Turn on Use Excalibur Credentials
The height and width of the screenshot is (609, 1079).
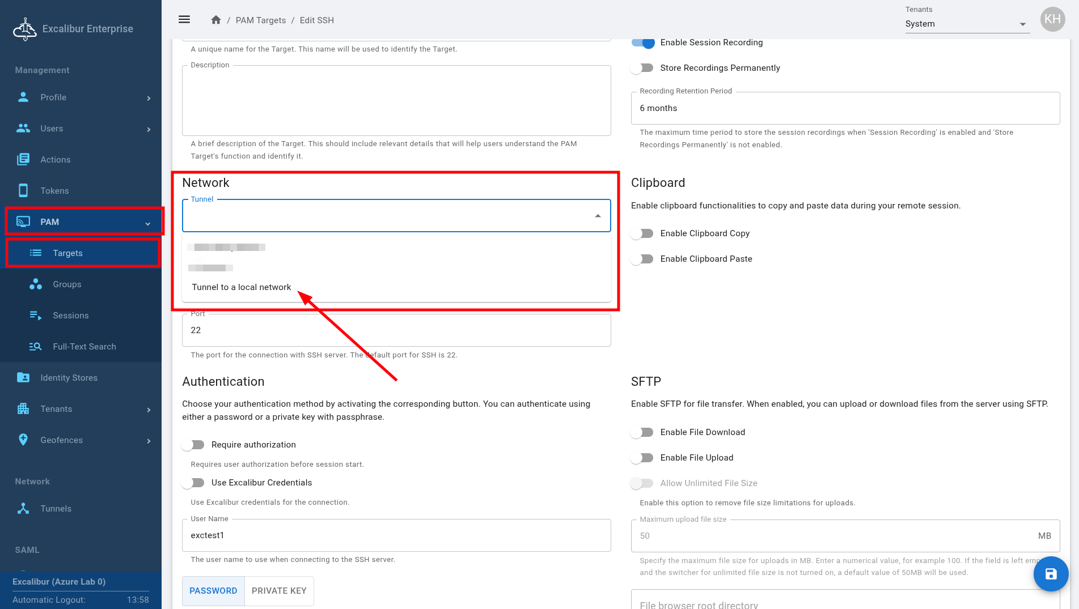(194, 483)
